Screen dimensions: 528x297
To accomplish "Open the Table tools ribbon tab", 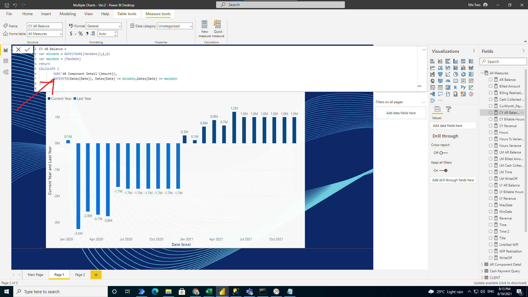I will pyautogui.click(x=127, y=14).
